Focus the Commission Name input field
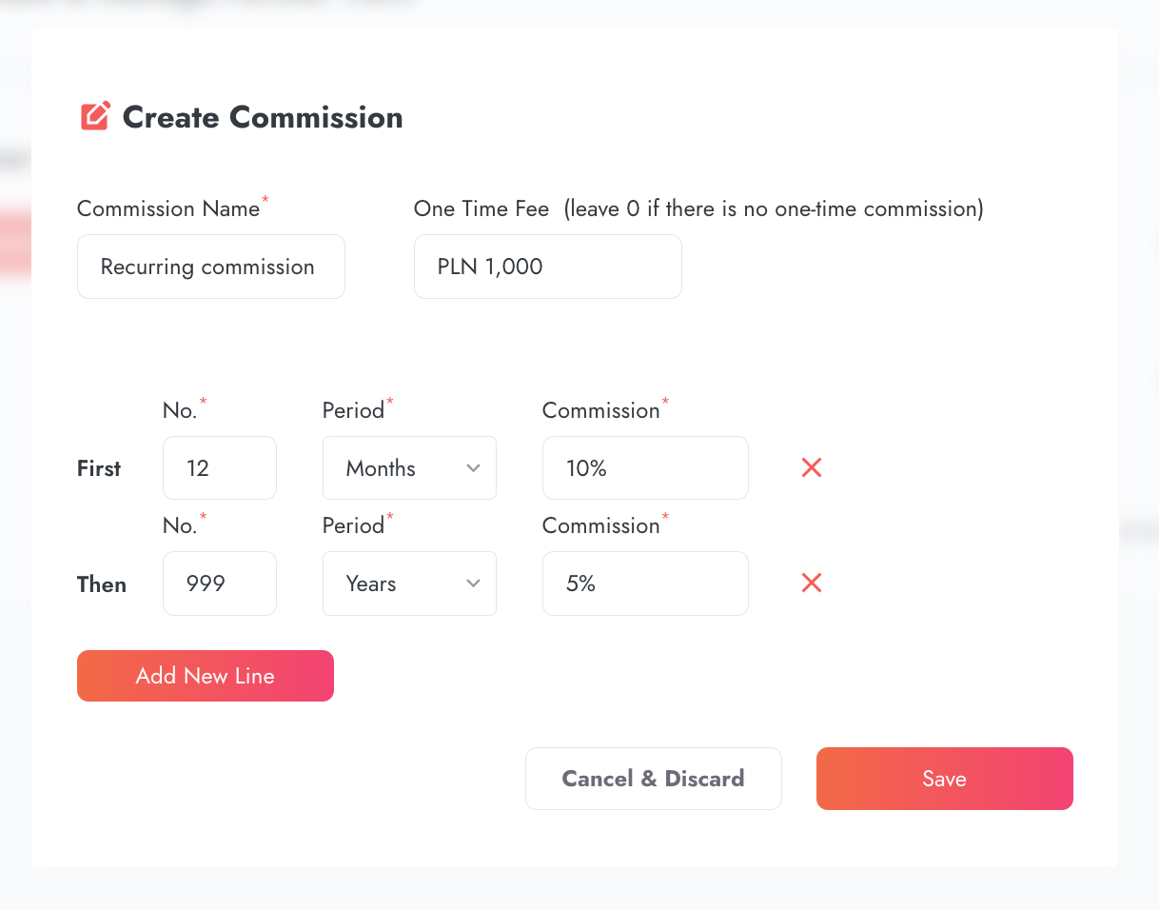This screenshot has height=910, width=1159. click(210, 267)
